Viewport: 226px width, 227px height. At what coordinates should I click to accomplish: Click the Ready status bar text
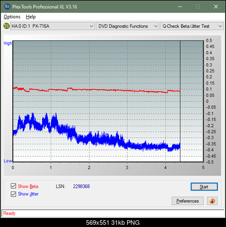click(x=10, y=213)
